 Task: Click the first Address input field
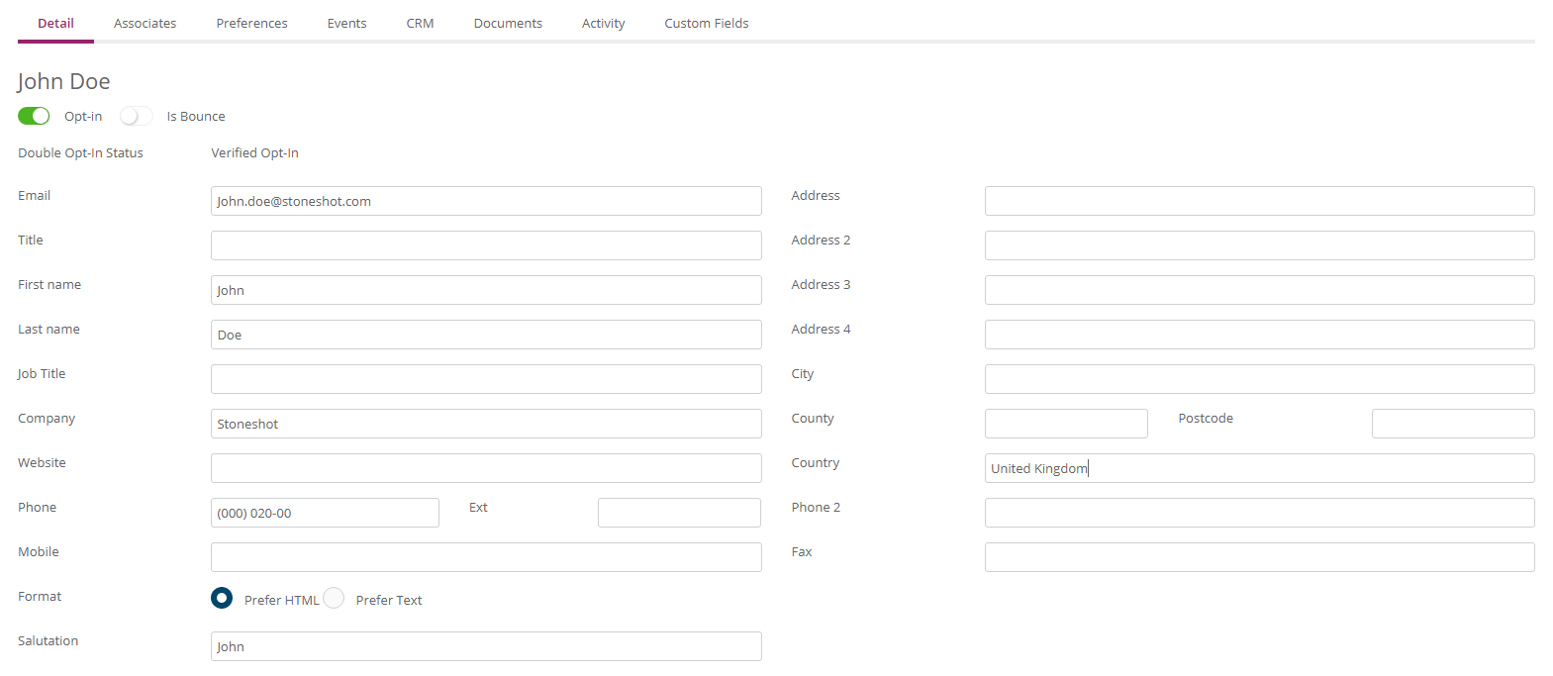coord(1259,201)
